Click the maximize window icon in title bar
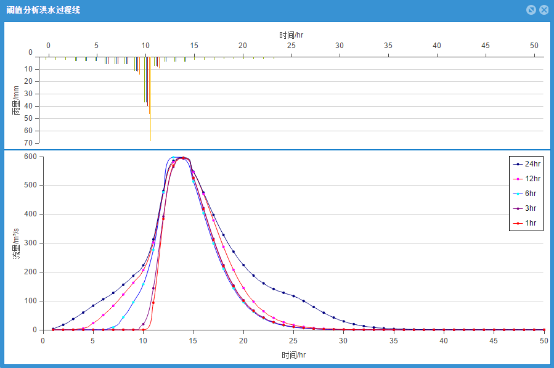 pyautogui.click(x=531, y=10)
